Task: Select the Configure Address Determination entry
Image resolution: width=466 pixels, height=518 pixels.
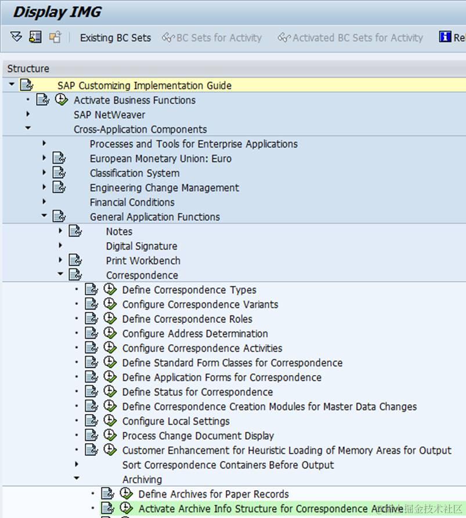Action: pyautogui.click(x=195, y=333)
